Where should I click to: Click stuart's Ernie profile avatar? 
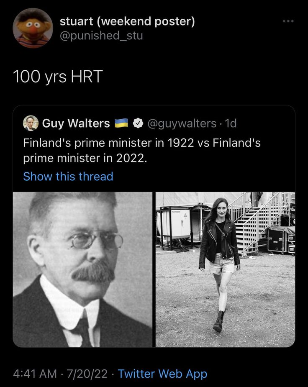(x=33, y=28)
